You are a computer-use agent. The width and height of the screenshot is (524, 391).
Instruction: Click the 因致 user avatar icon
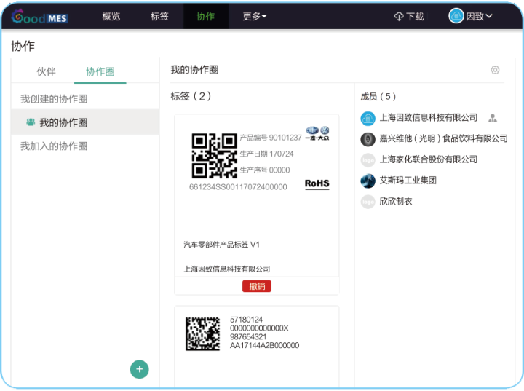pos(456,16)
